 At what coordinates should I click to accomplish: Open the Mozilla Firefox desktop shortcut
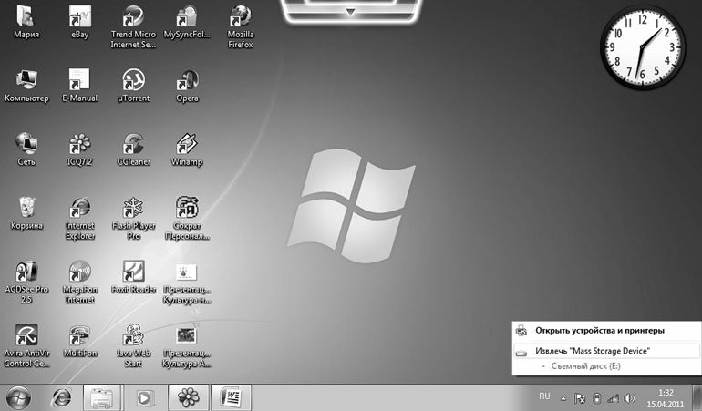point(240,18)
